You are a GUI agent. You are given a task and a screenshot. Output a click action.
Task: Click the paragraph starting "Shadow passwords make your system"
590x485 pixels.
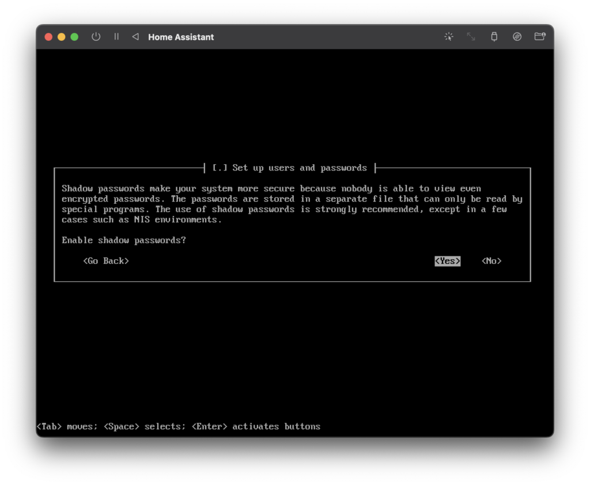pos(292,204)
